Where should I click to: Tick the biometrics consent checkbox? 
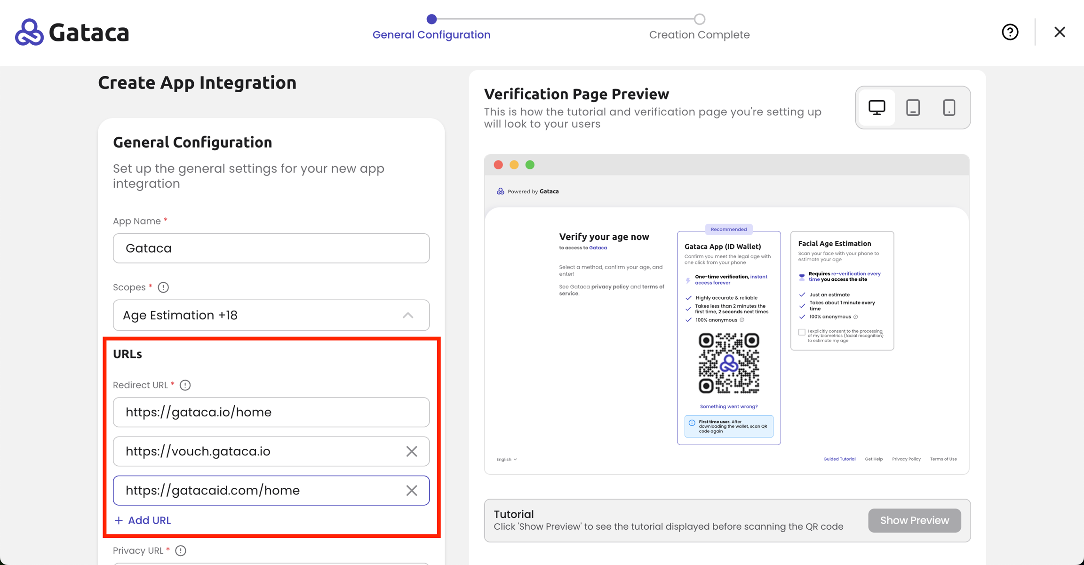tap(802, 332)
